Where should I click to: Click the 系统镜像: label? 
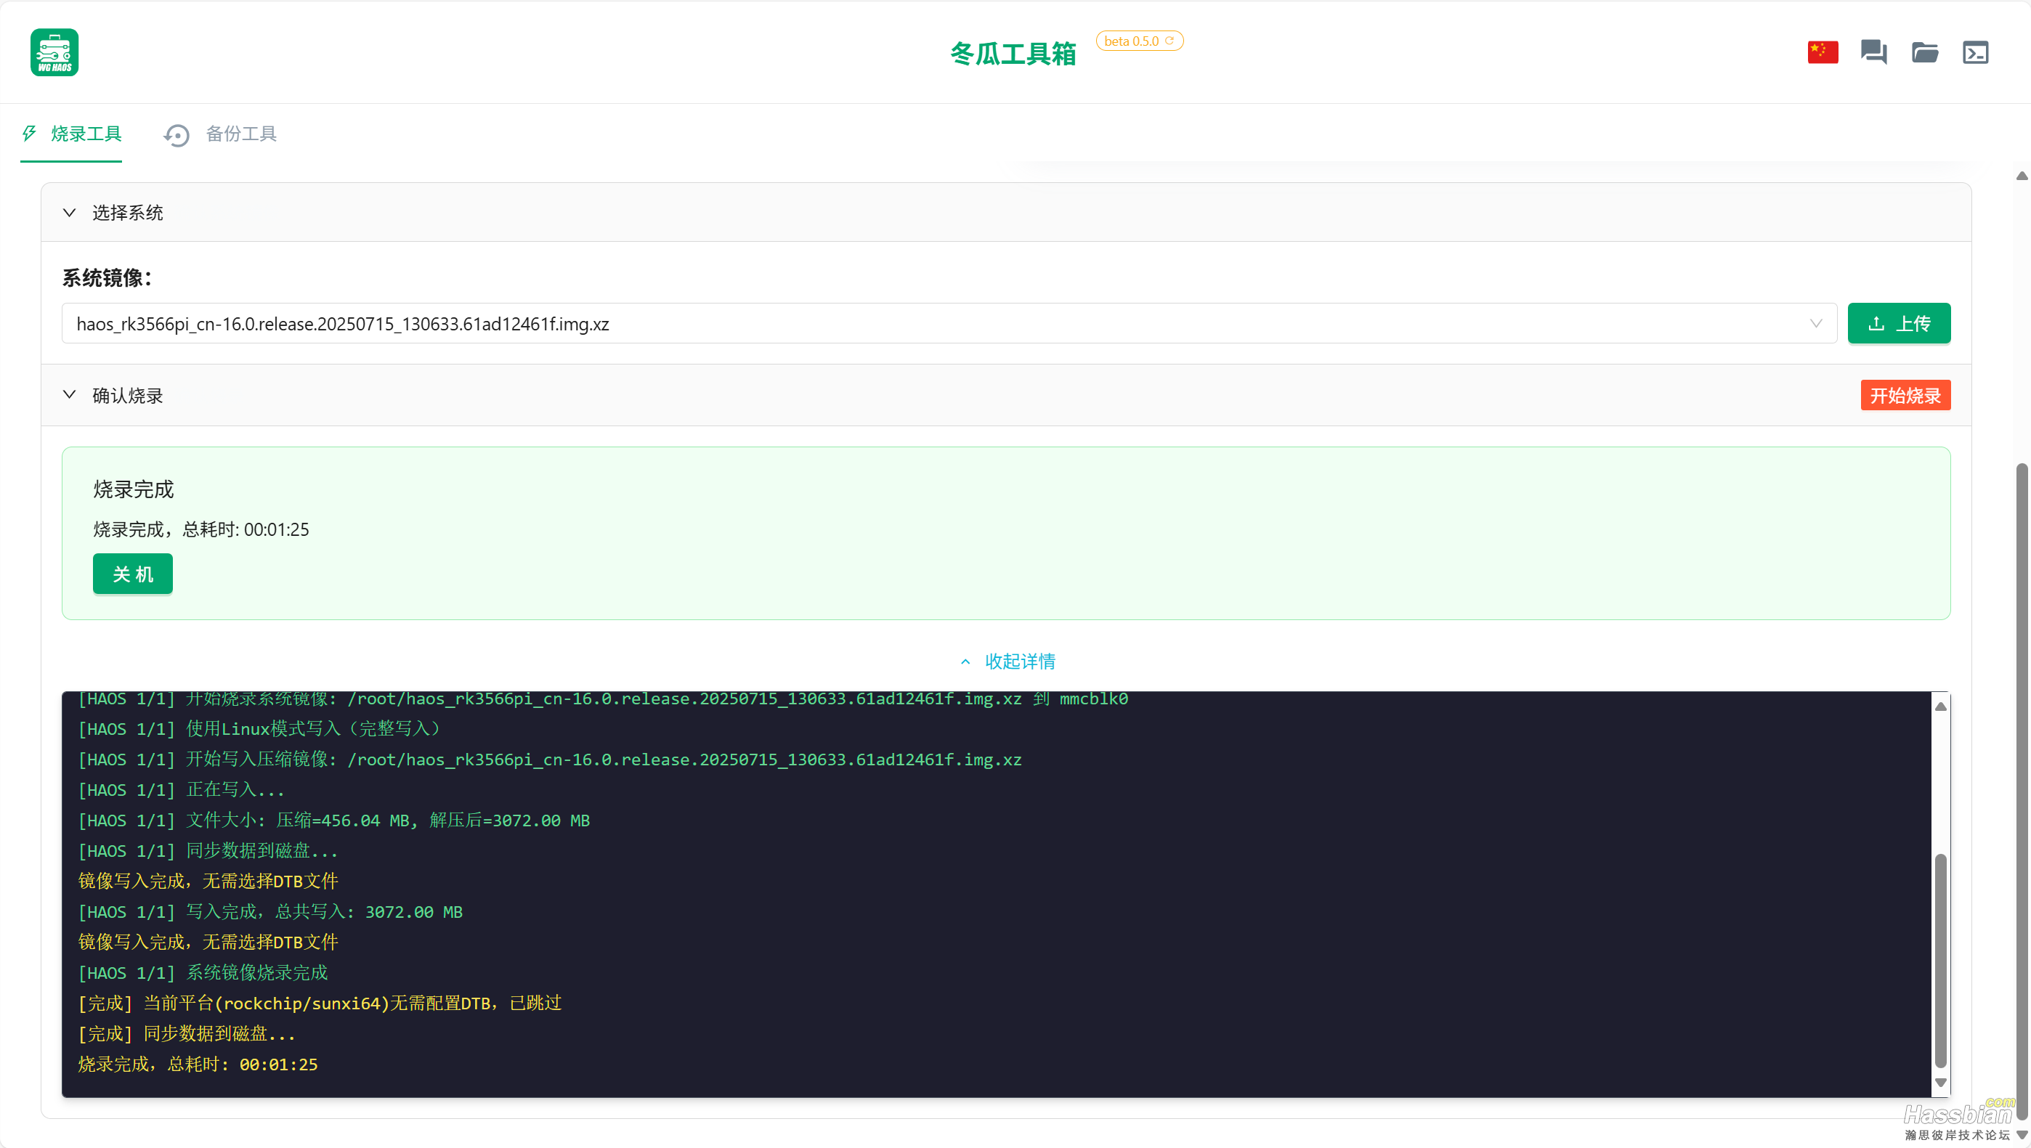108,277
